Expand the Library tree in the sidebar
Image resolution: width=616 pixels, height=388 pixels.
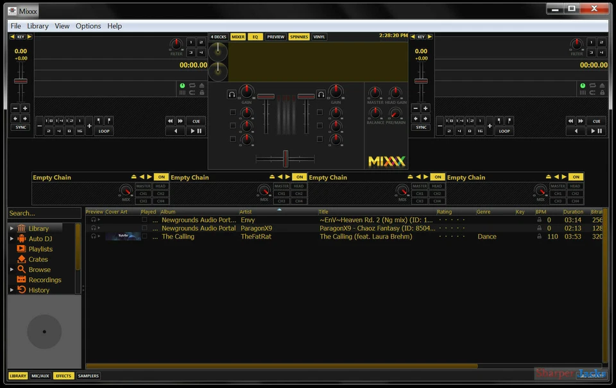tap(11, 228)
